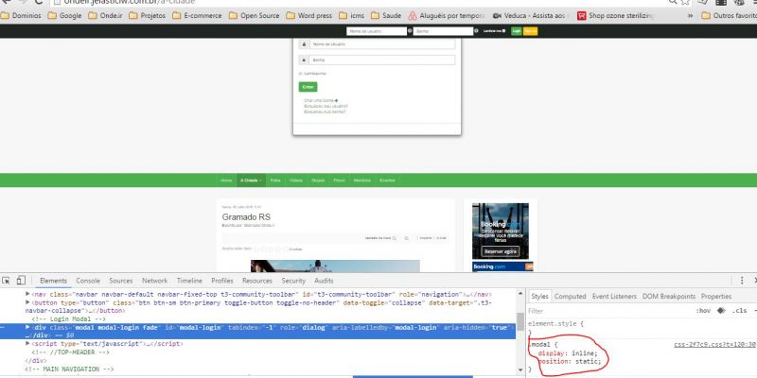Image resolution: width=757 pixels, height=378 pixels.
Task: Expand the button toggle-button element node
Action: (27, 302)
